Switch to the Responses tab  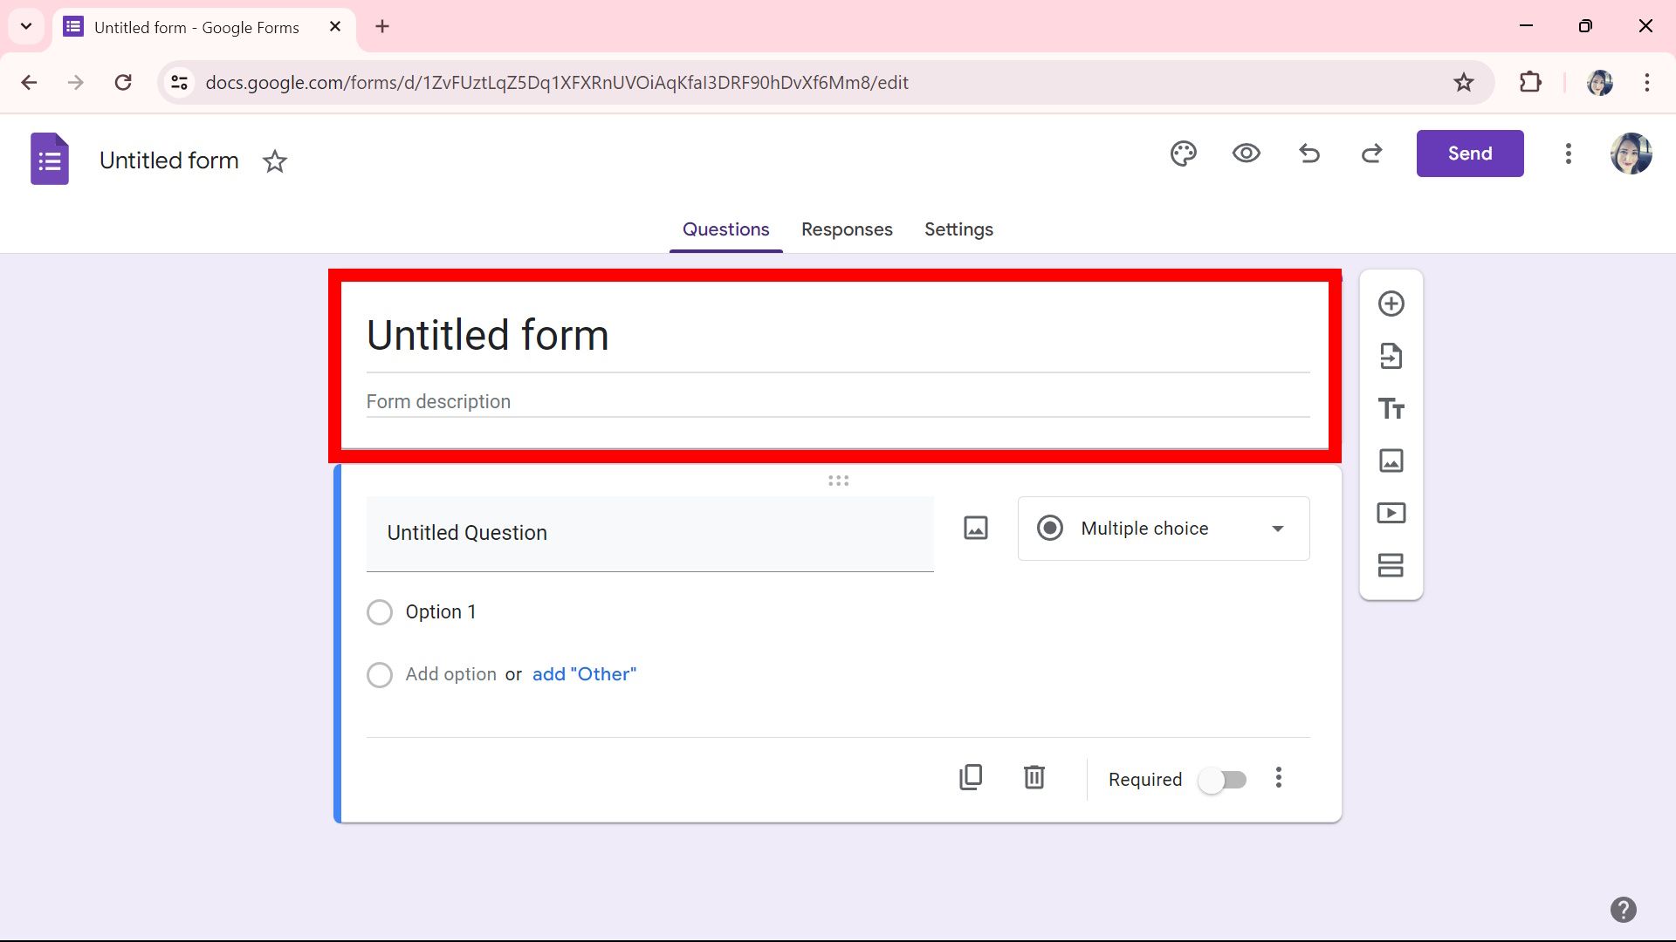point(847,229)
